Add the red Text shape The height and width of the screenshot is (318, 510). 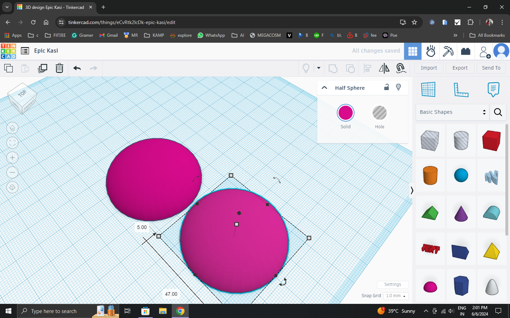coord(430,249)
